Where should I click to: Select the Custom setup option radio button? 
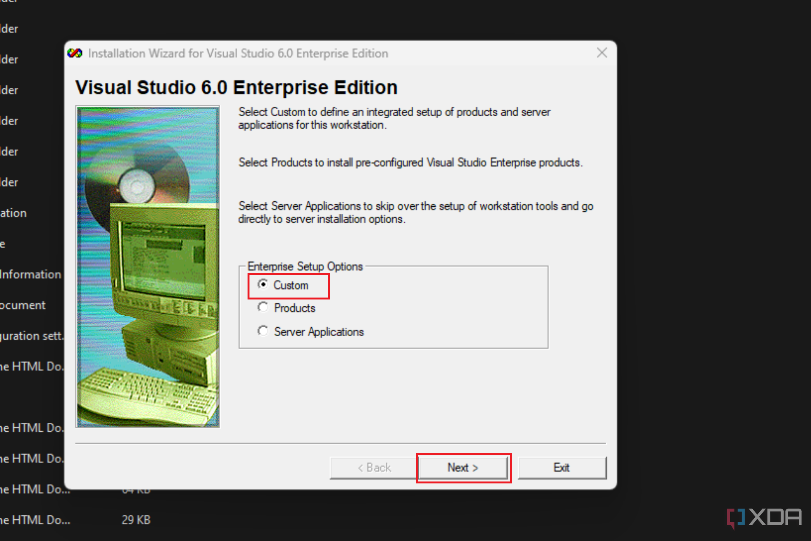[263, 284]
